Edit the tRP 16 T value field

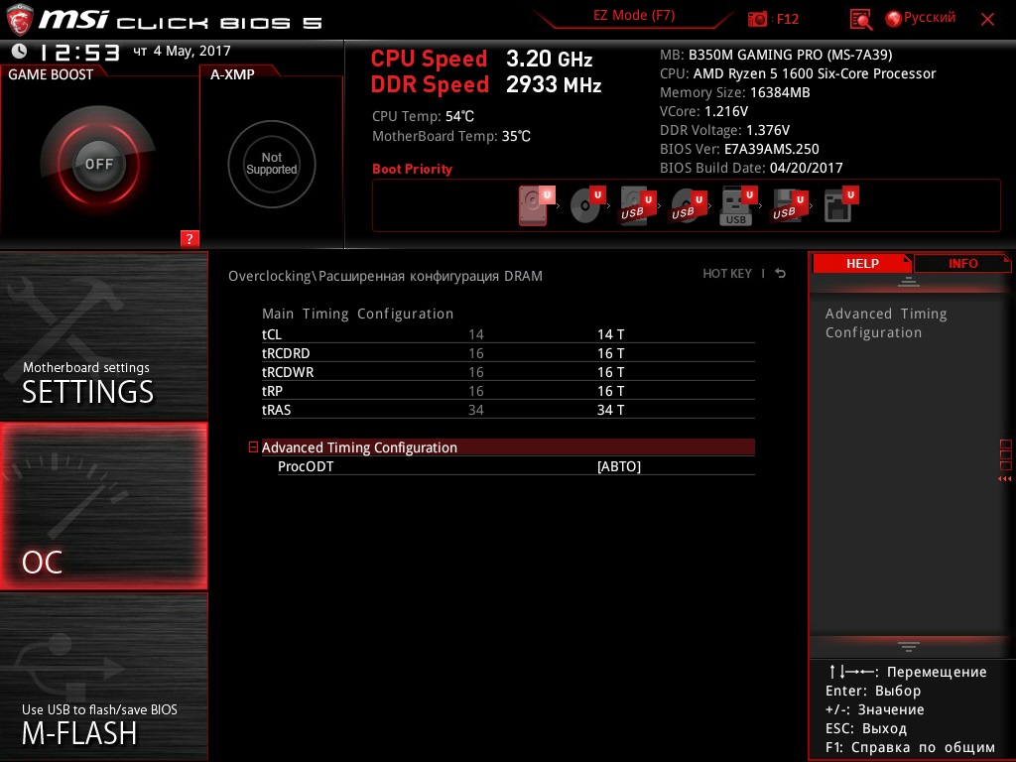(610, 391)
